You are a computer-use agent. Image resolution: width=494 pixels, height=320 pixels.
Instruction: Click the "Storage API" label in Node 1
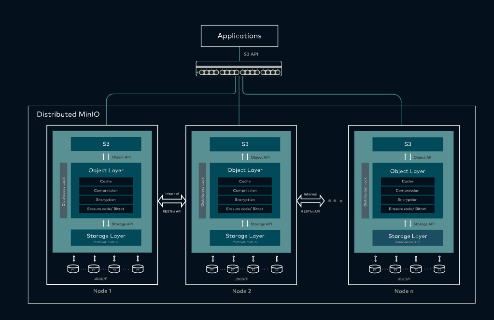click(122, 224)
